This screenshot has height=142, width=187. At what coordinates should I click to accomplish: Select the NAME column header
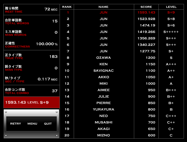point(103,7)
